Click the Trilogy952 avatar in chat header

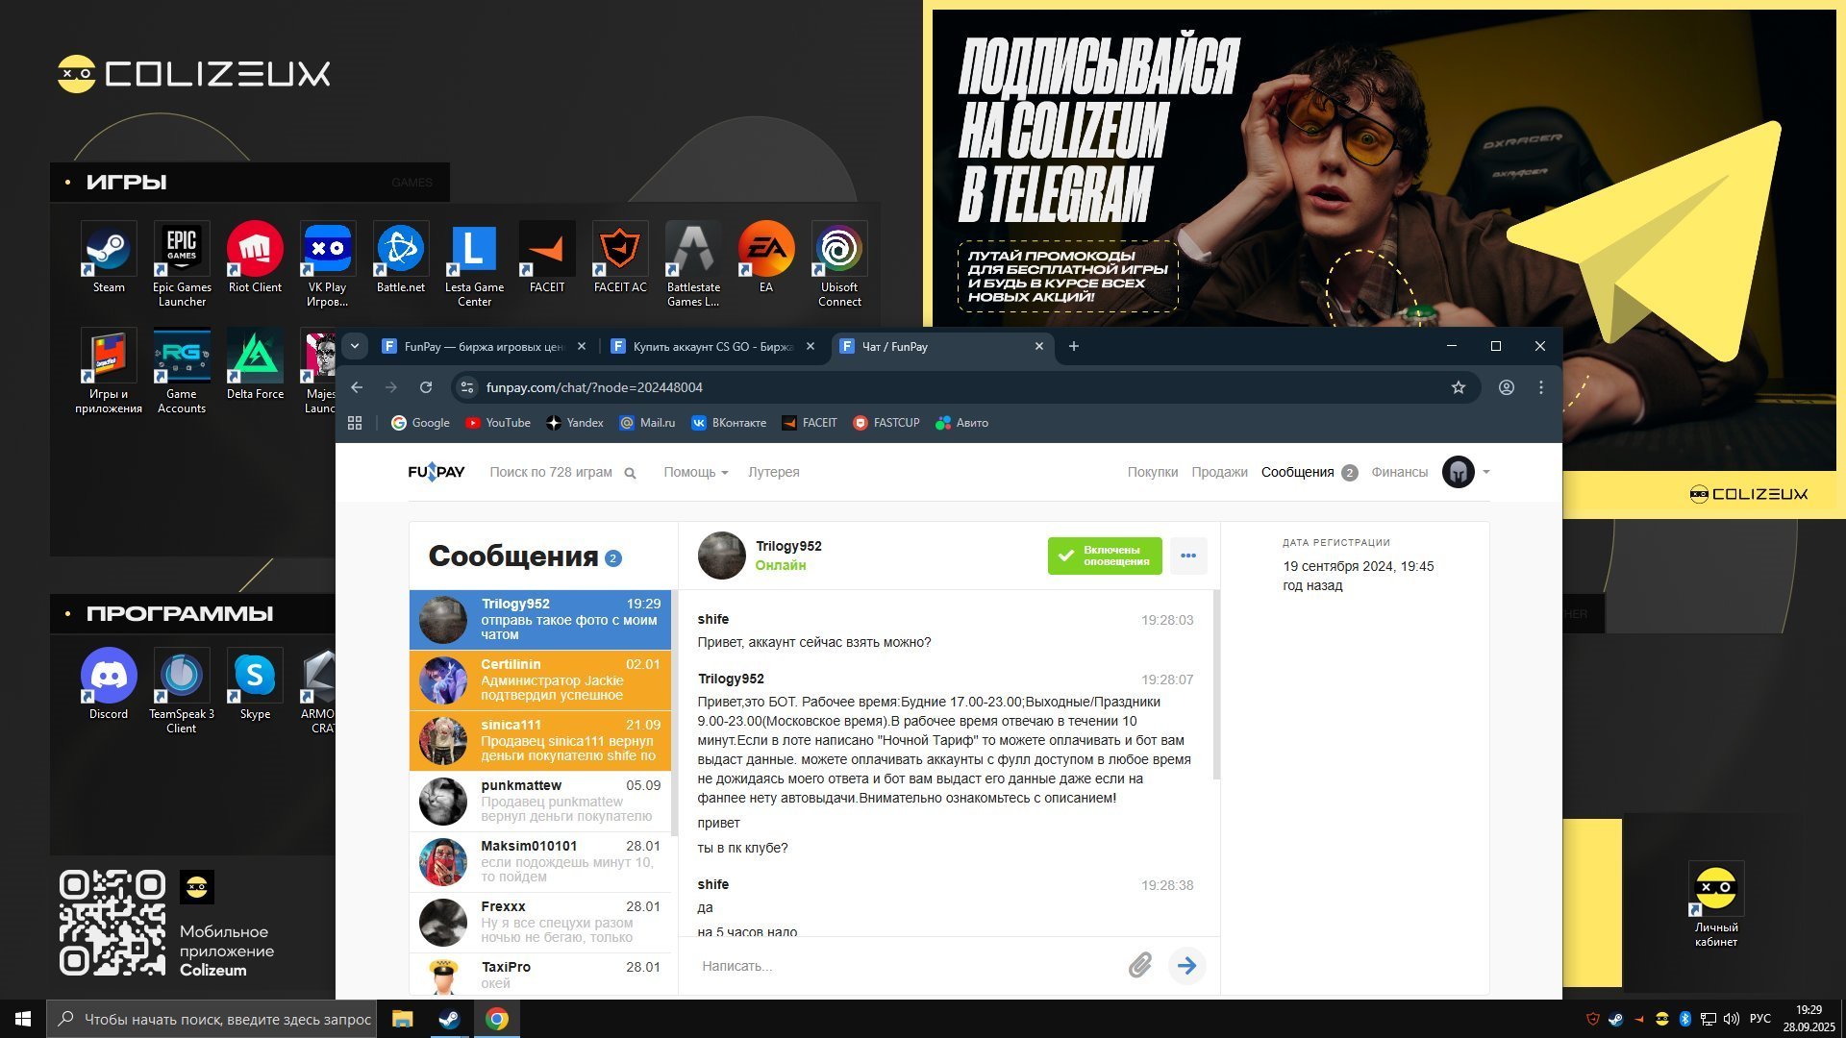(722, 556)
